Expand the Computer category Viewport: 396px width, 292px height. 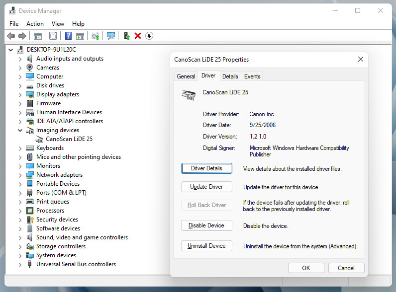click(20, 76)
